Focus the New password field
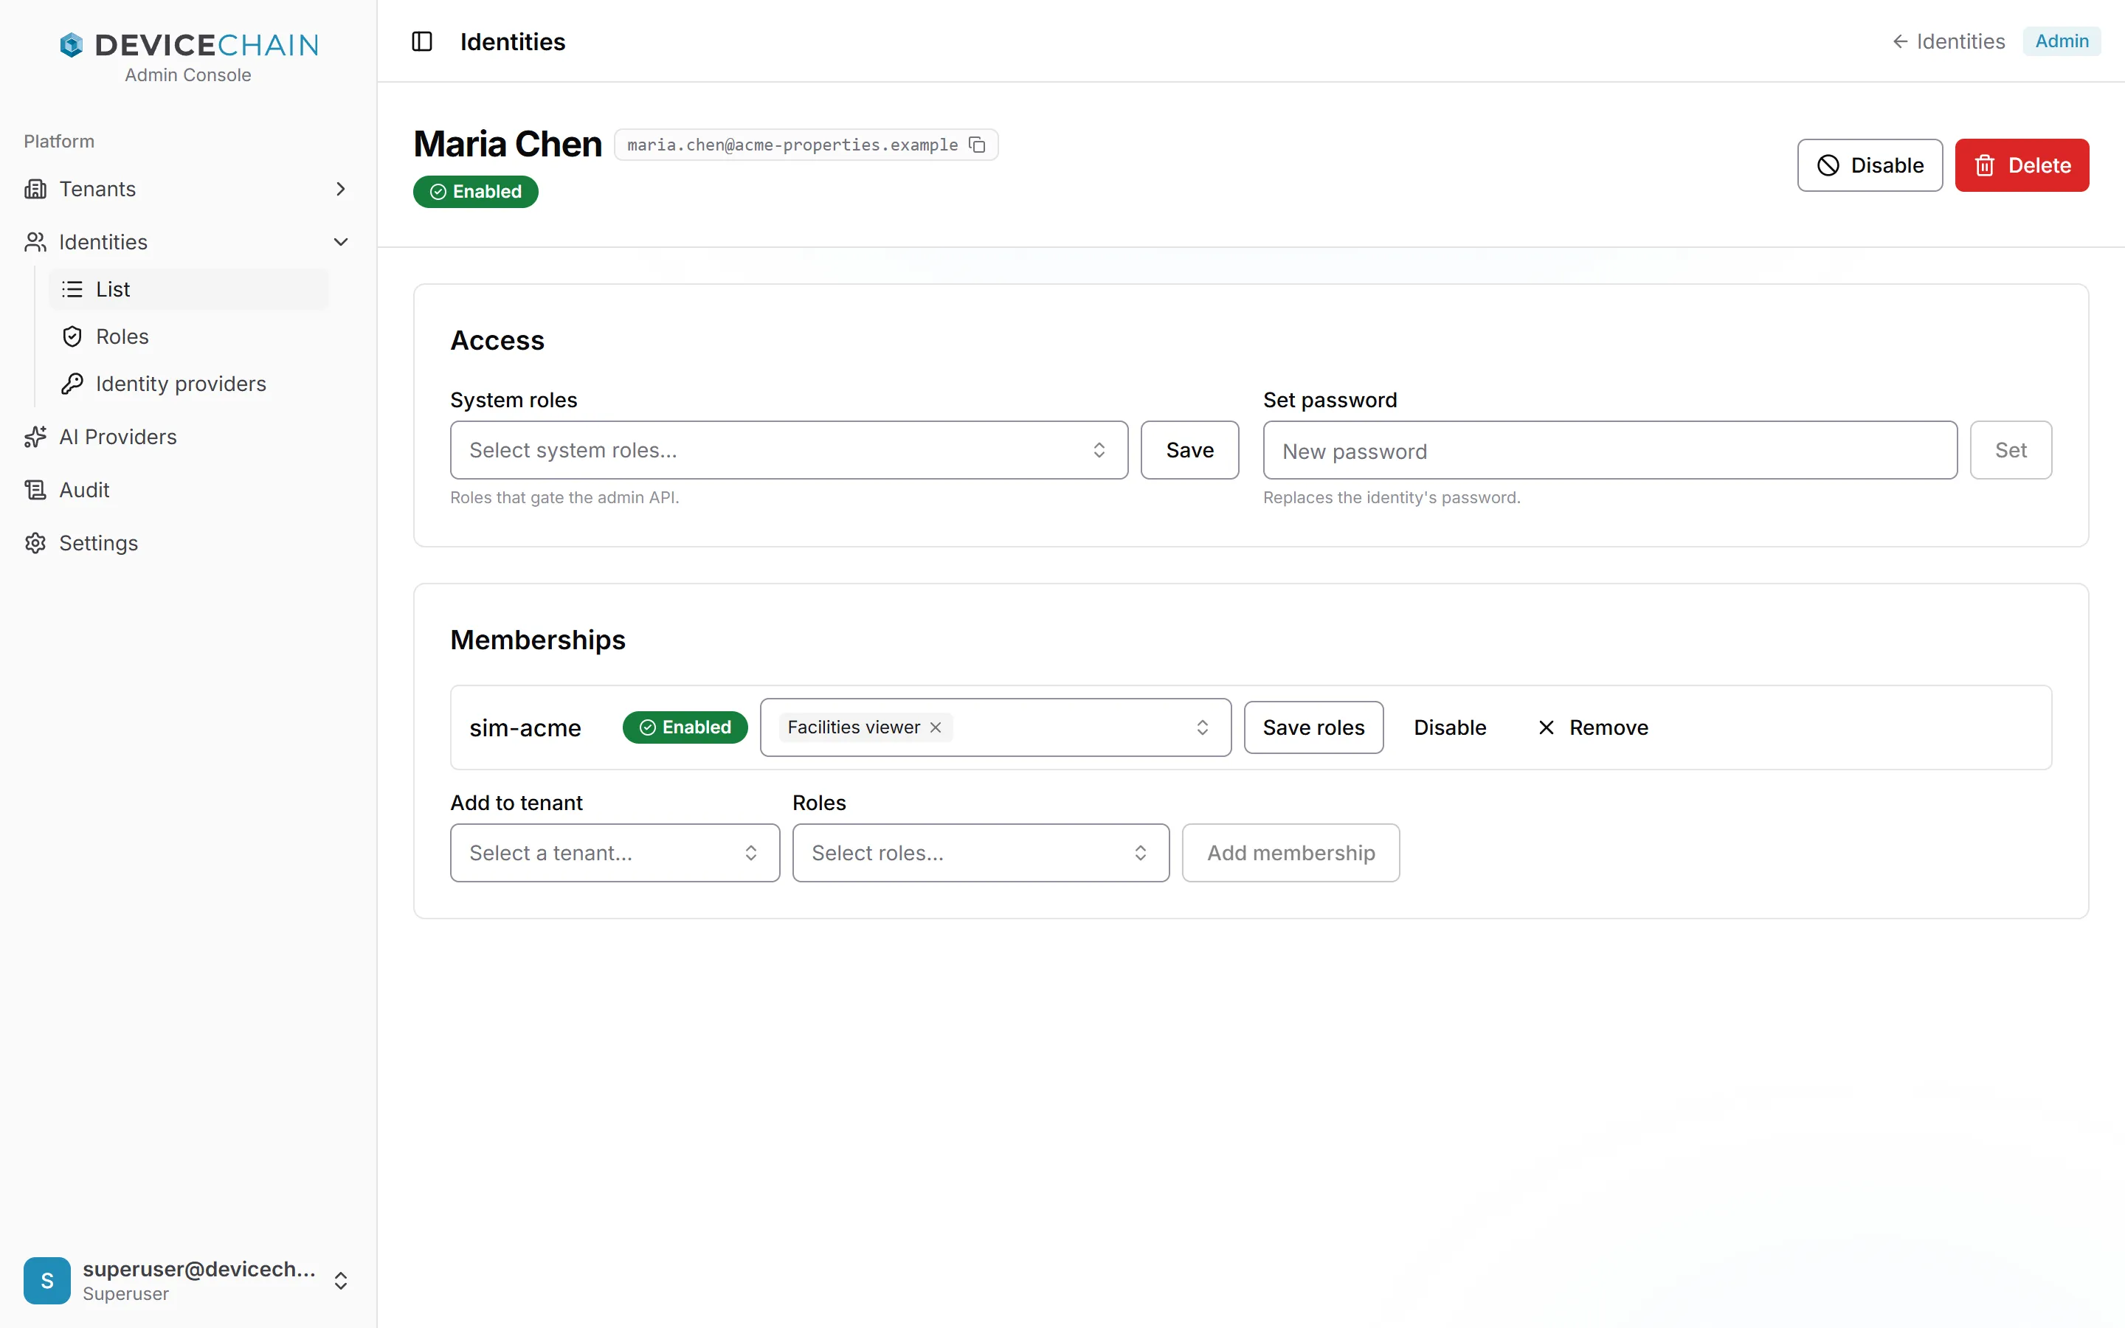Screen dimensions: 2125x1328 pyautogui.click(x=1609, y=450)
